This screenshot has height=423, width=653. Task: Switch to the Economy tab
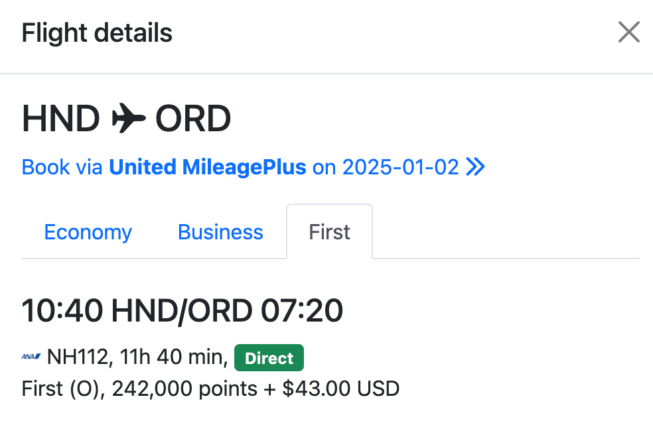88,232
